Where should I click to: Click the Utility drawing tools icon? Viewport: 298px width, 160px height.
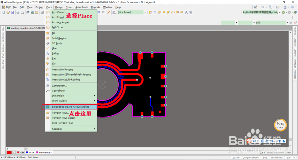point(255,7)
